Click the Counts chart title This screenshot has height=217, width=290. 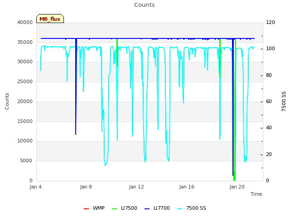coord(145,5)
